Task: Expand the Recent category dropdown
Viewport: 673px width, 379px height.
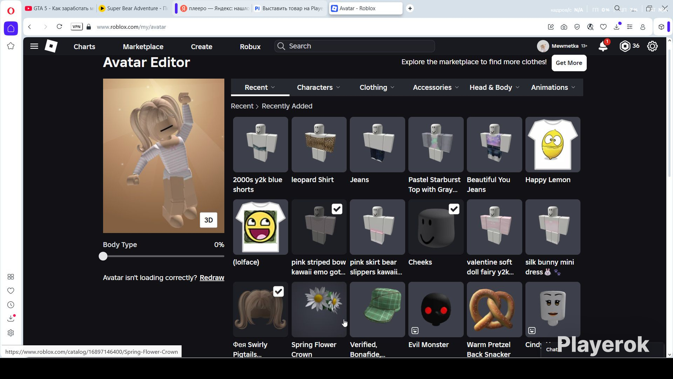Action: click(260, 88)
